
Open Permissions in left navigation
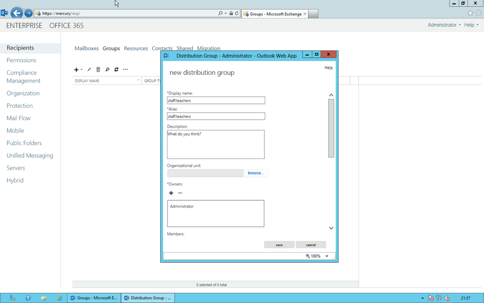(x=21, y=60)
